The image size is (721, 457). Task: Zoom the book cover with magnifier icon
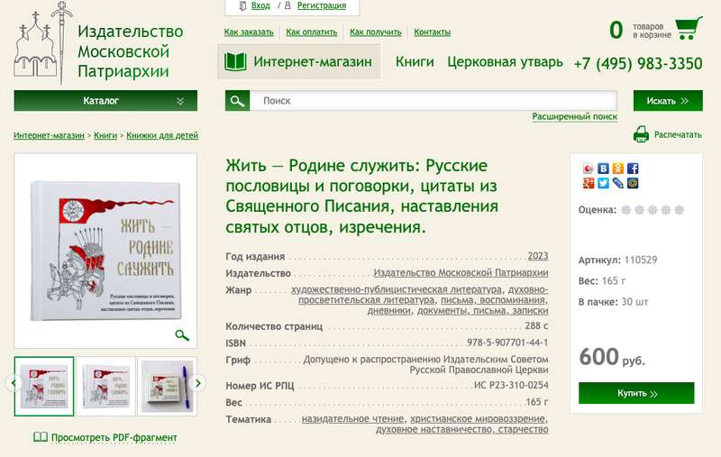[x=182, y=335]
